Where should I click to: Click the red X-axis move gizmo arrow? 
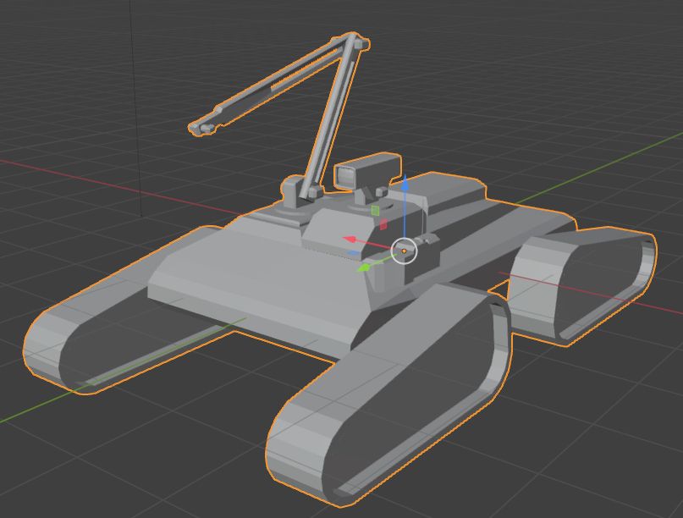(350, 240)
